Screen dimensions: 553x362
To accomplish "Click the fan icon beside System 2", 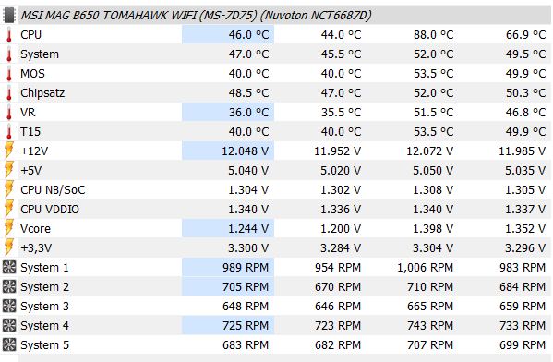I will (9, 287).
